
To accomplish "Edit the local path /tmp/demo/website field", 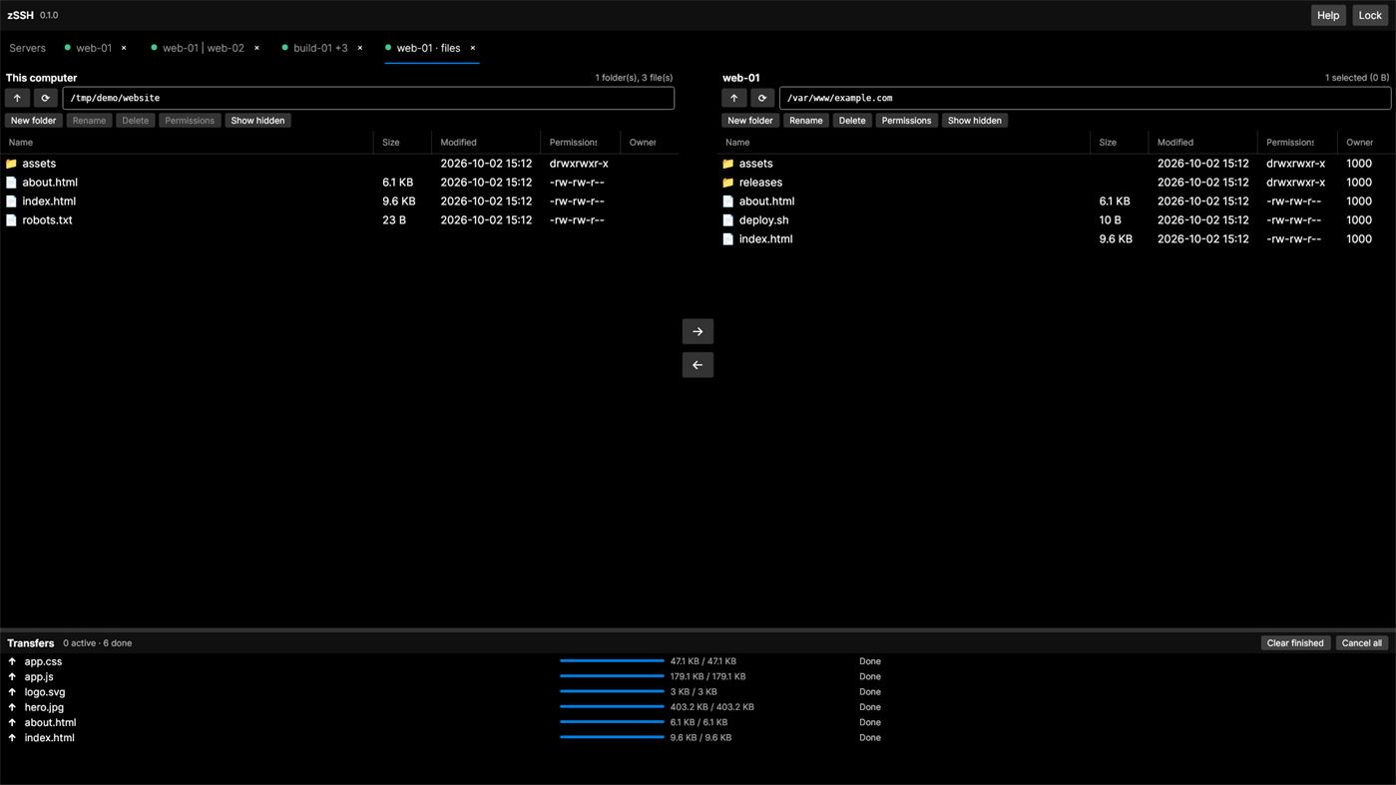I will coord(368,98).
